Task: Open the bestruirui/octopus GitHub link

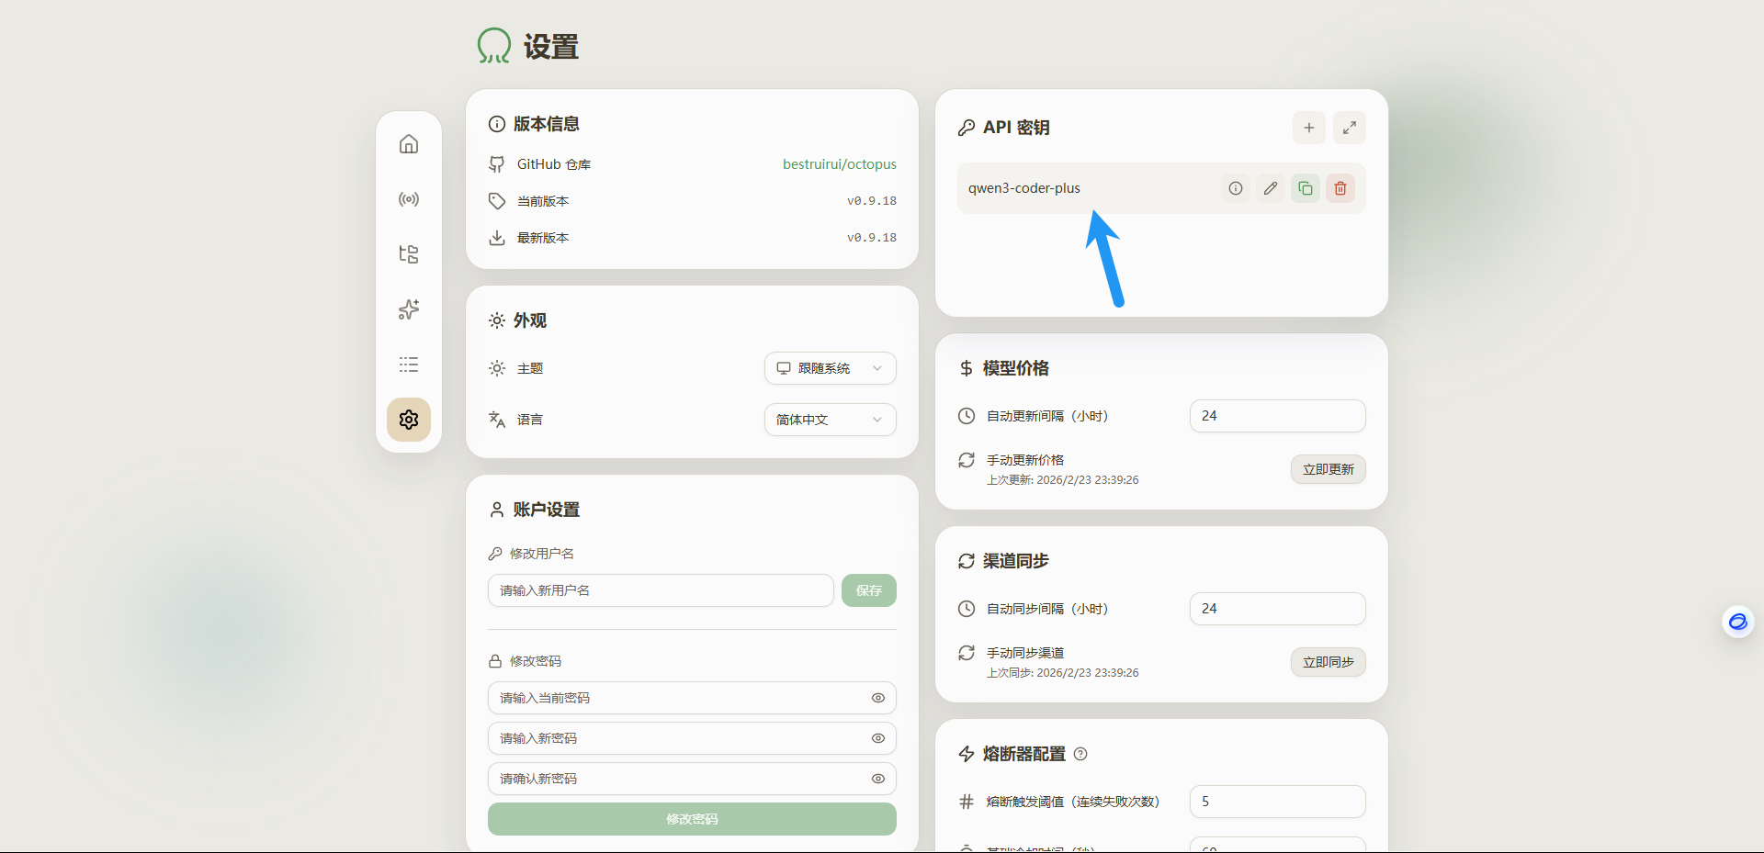Action: click(x=839, y=164)
